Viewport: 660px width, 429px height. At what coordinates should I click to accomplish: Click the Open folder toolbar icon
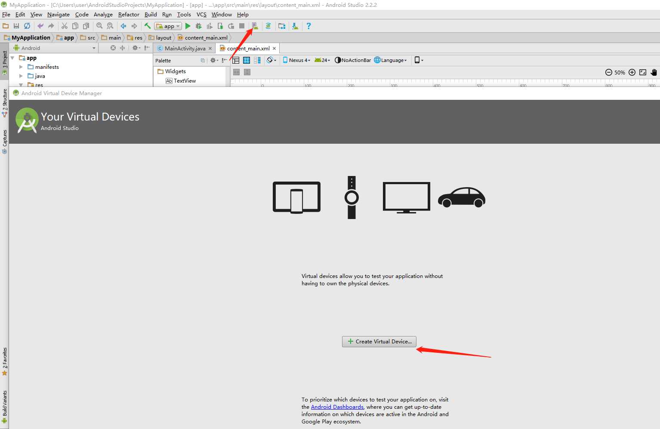[x=6, y=26]
